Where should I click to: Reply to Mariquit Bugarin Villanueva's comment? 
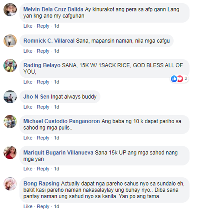click(43, 169)
